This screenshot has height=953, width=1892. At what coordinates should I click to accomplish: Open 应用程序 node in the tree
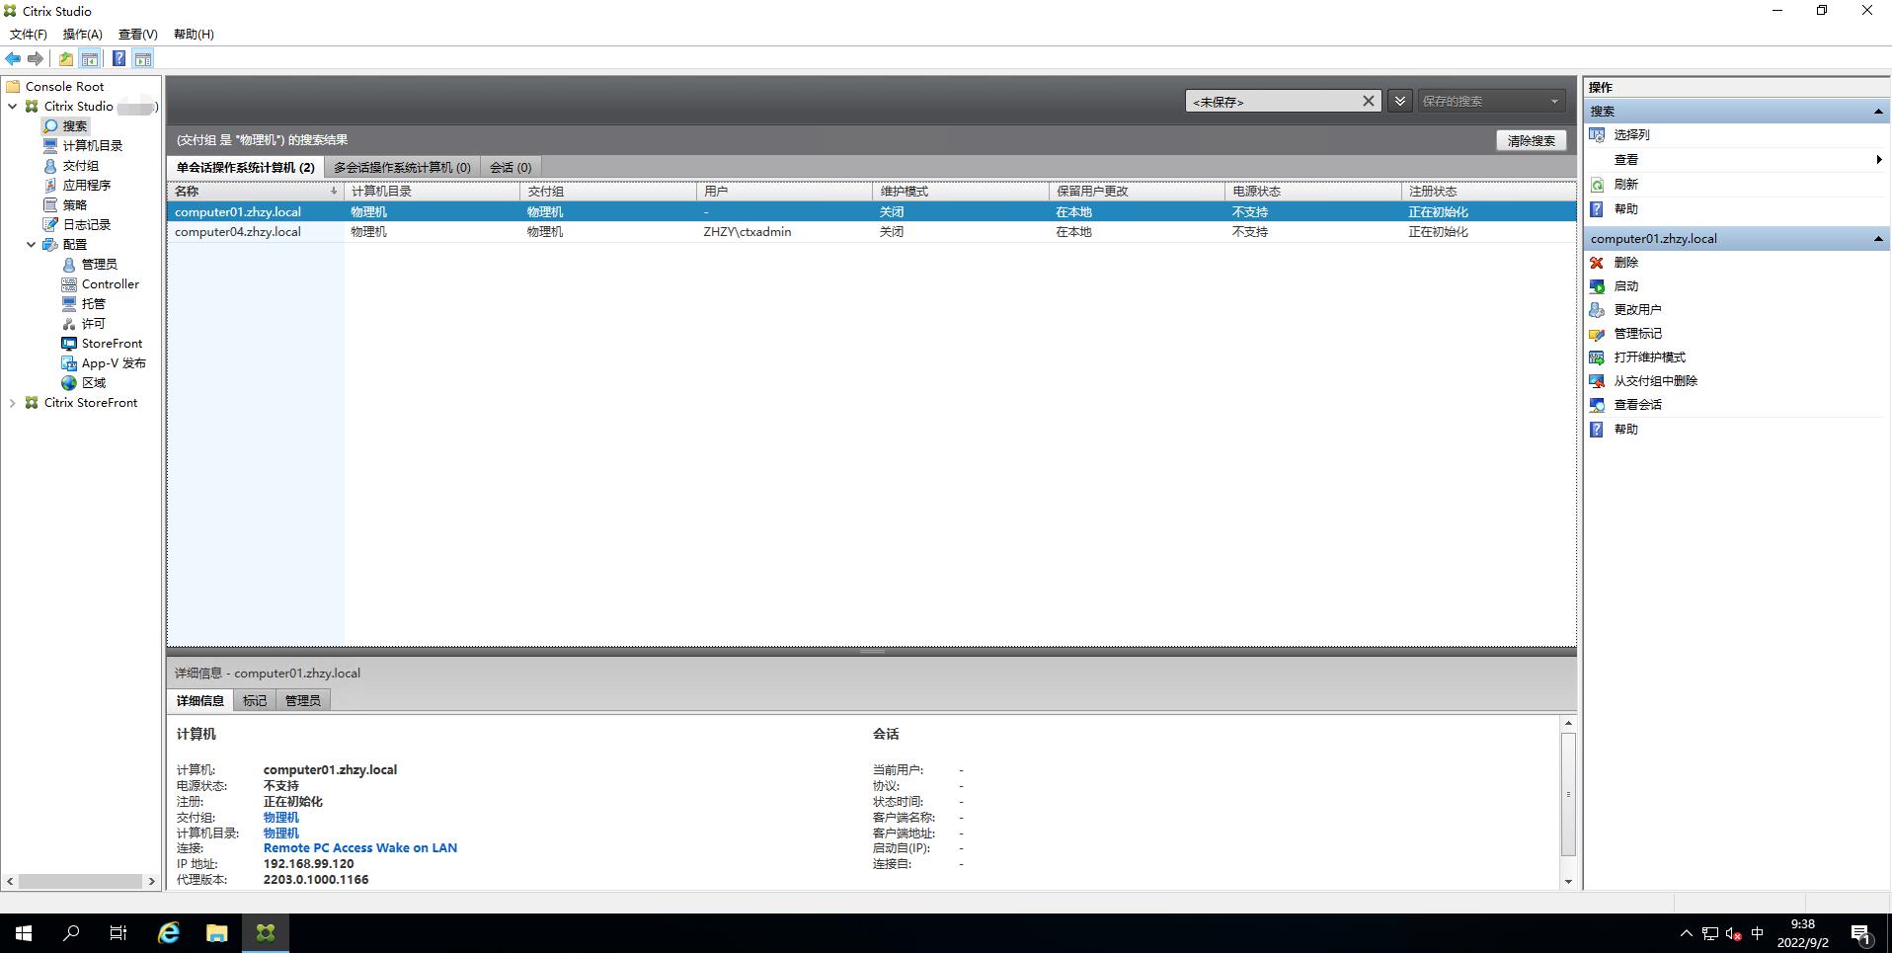pos(87,185)
